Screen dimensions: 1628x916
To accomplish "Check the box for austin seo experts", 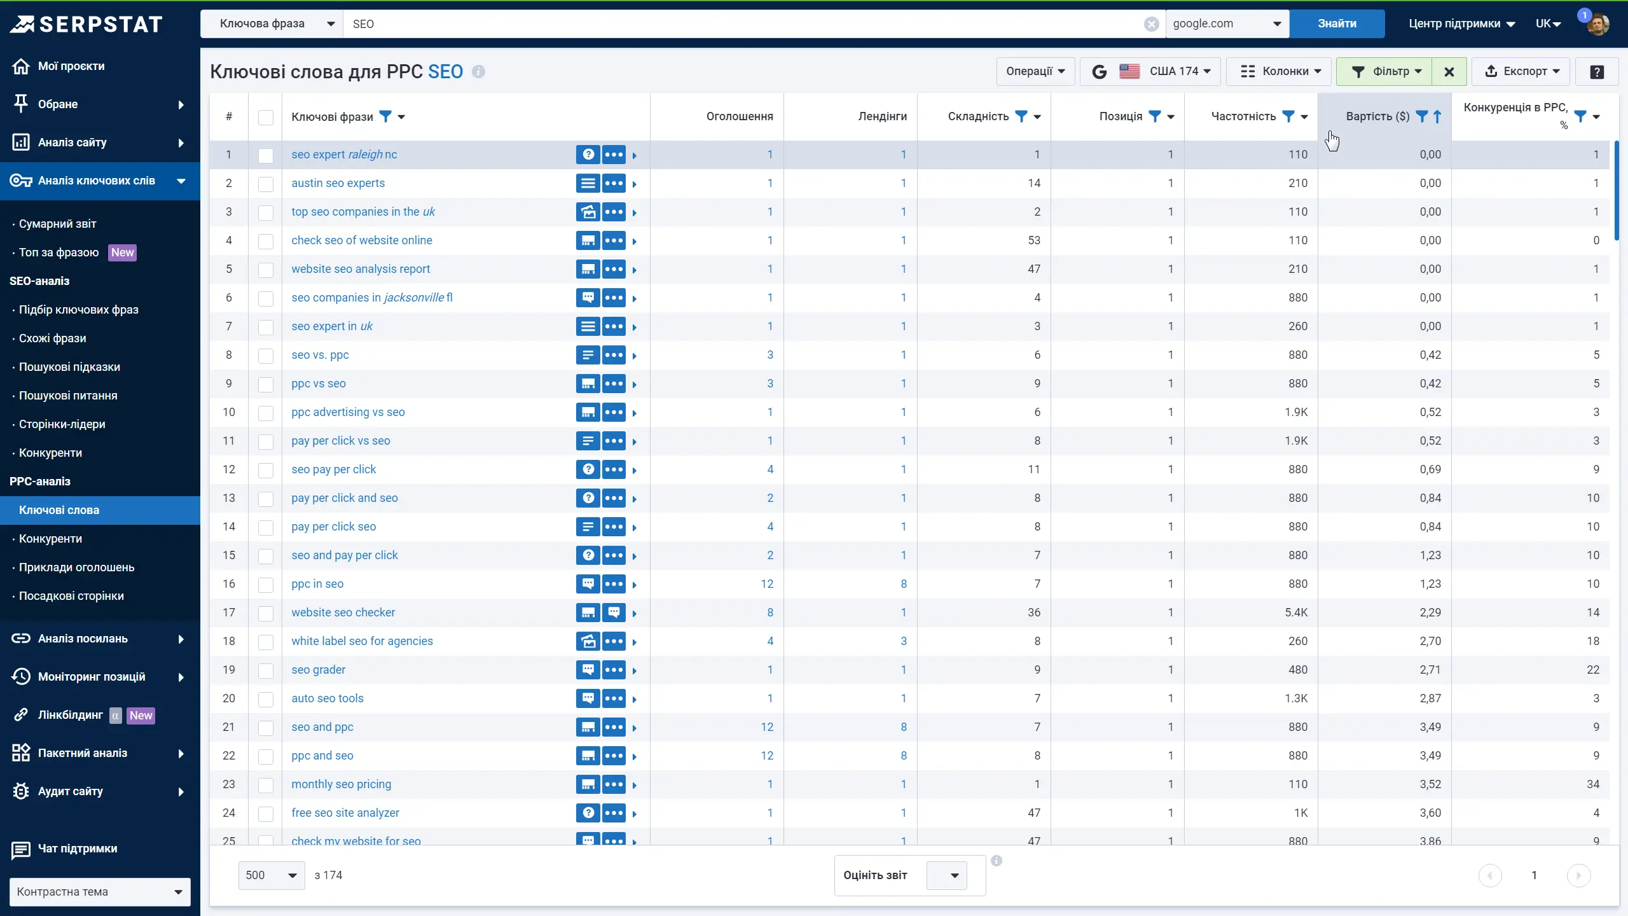I will click(x=266, y=184).
